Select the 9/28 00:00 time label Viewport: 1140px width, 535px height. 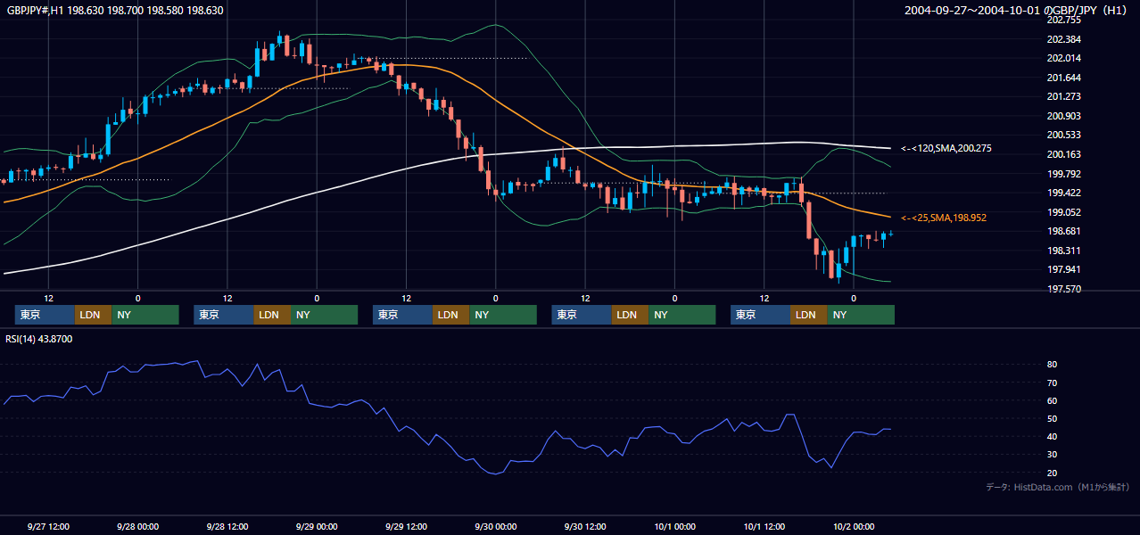(137, 526)
